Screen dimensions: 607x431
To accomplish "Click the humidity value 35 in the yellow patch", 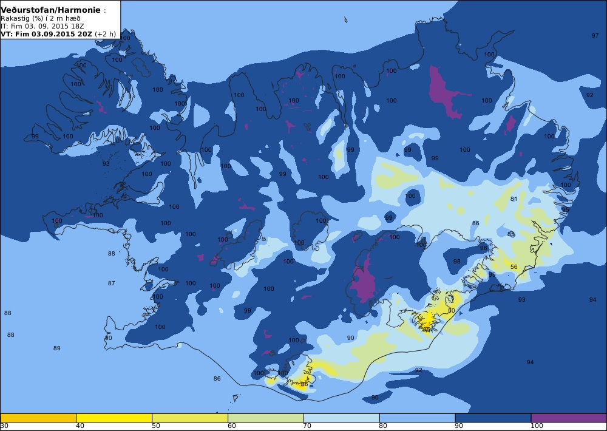I will tap(426, 330).
